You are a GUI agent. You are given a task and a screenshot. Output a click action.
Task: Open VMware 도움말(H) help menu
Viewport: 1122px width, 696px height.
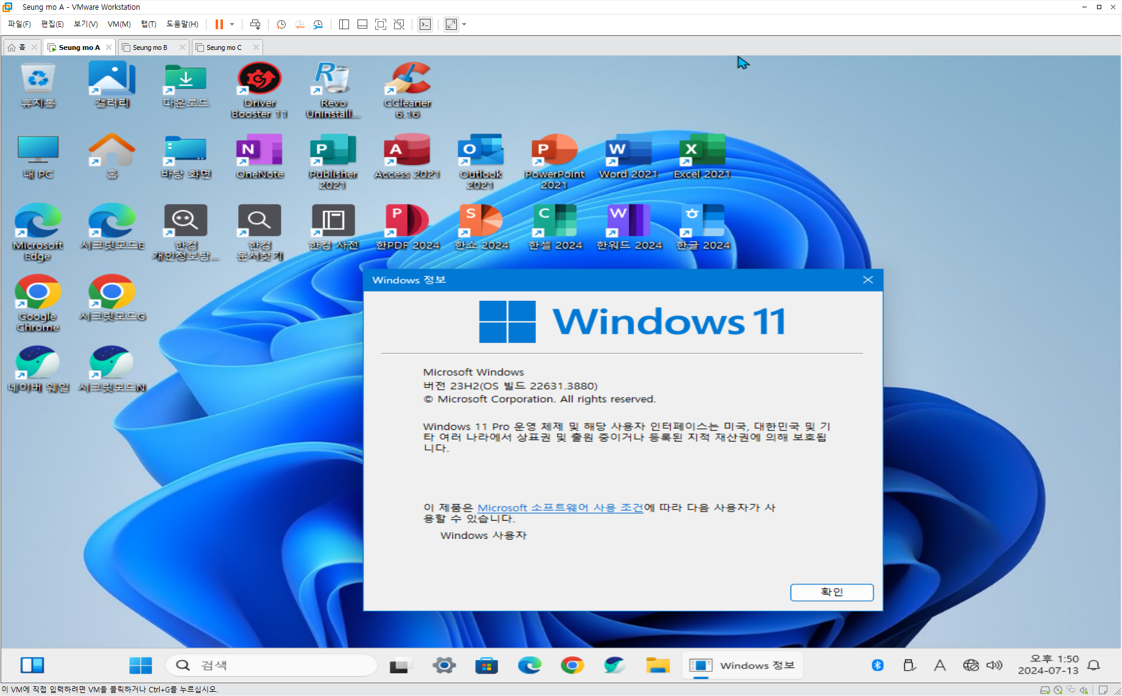pyautogui.click(x=182, y=24)
